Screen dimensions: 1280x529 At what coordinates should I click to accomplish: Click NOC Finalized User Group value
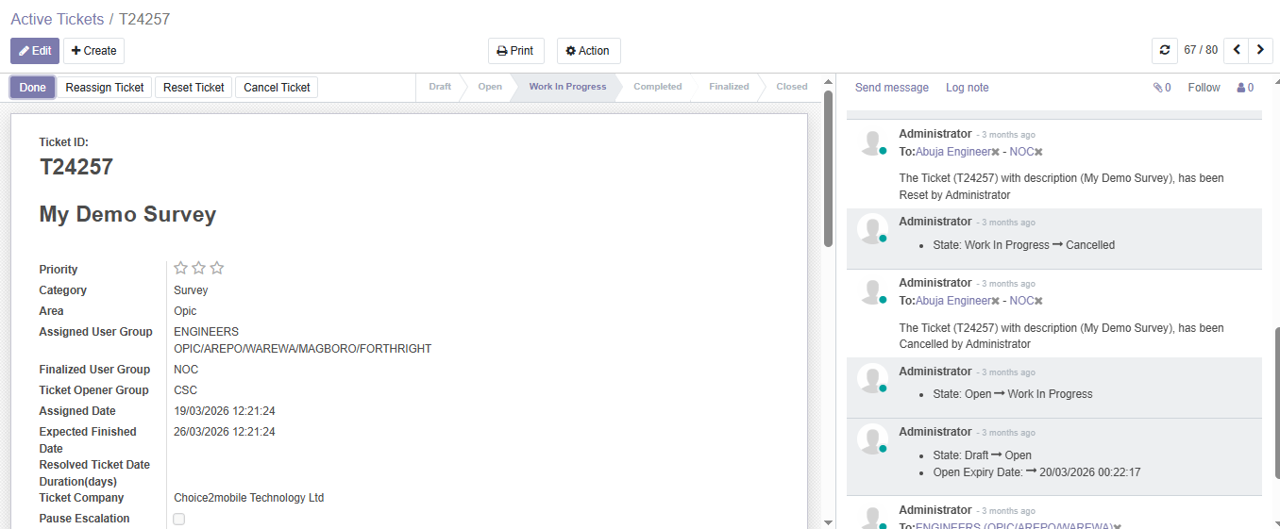[x=186, y=370]
